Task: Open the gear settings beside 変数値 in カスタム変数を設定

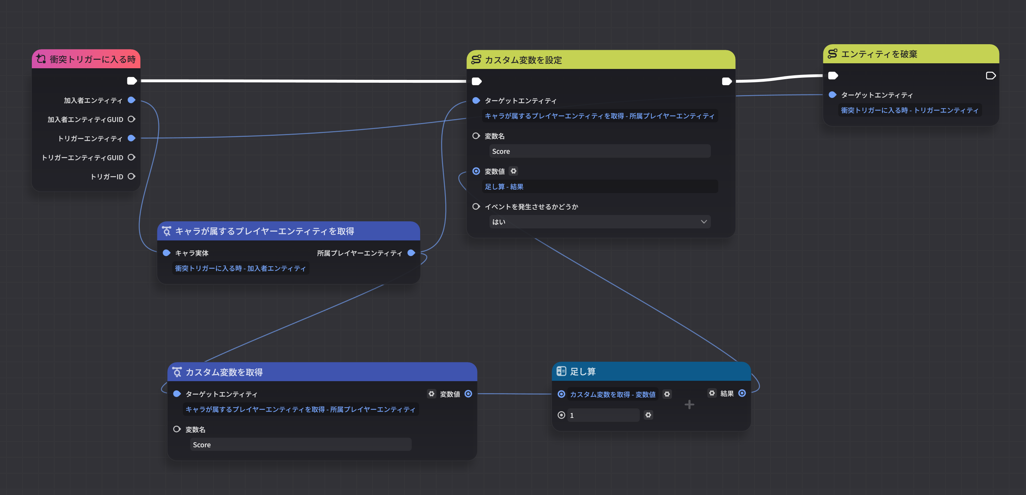Action: point(514,171)
